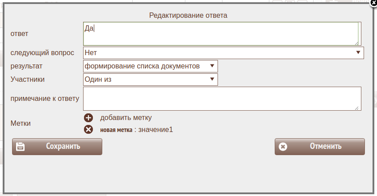Open the 'следующий вопрос' dropdown showing 'Нет'
377x196 pixels.
pyautogui.click(x=223, y=53)
